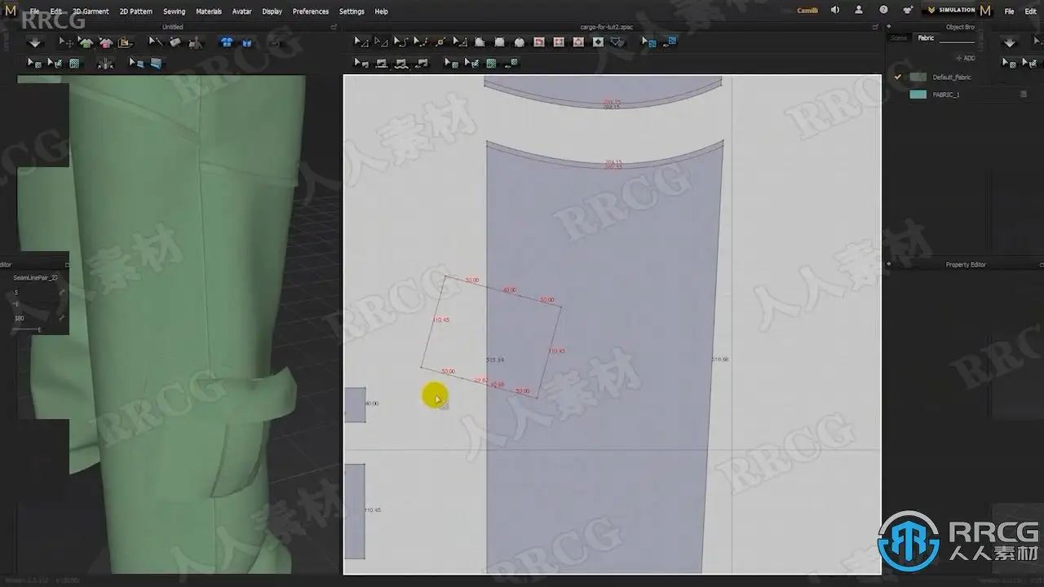Click the green texture grid icon in 2D toolbar

(x=491, y=63)
